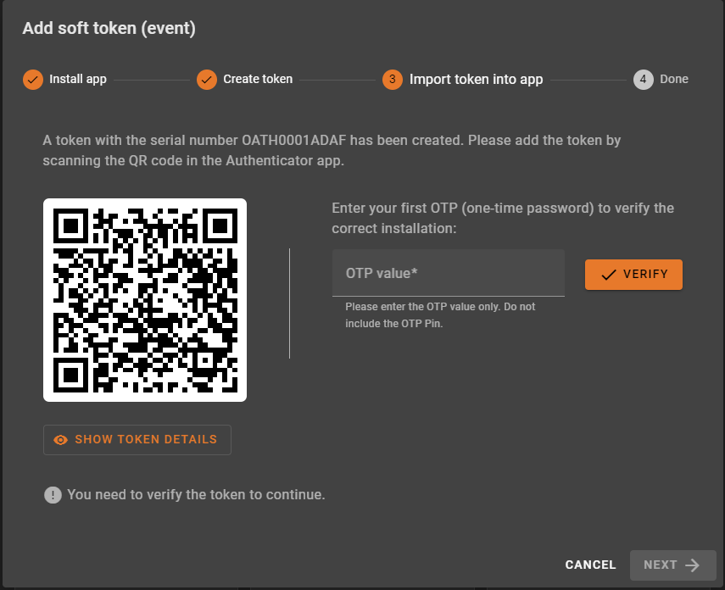725x590 pixels.
Task: Go to the Create token step label
Action: pos(258,80)
